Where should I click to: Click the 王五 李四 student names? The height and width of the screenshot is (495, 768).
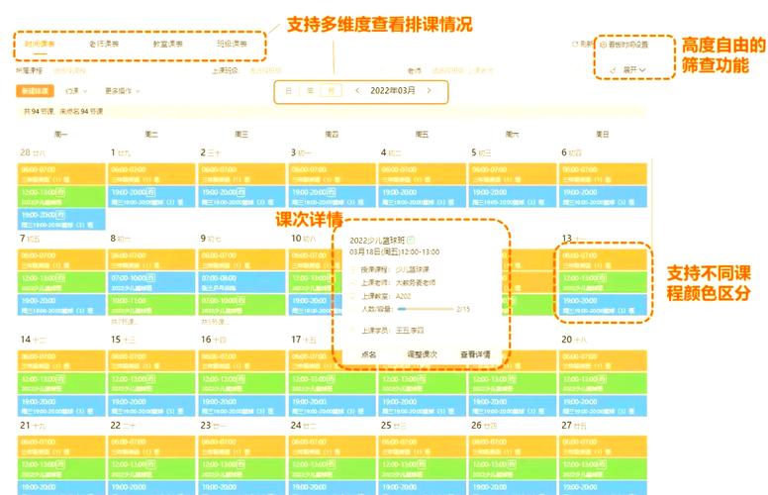click(410, 331)
